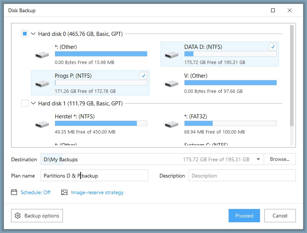Open the Schedule: Off link
Screen dimensions: 307x233
pos(36,192)
